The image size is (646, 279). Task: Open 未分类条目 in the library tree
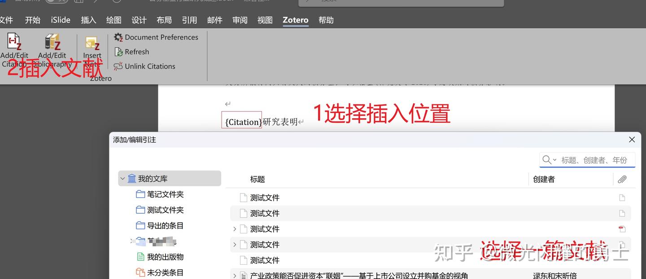click(x=160, y=272)
